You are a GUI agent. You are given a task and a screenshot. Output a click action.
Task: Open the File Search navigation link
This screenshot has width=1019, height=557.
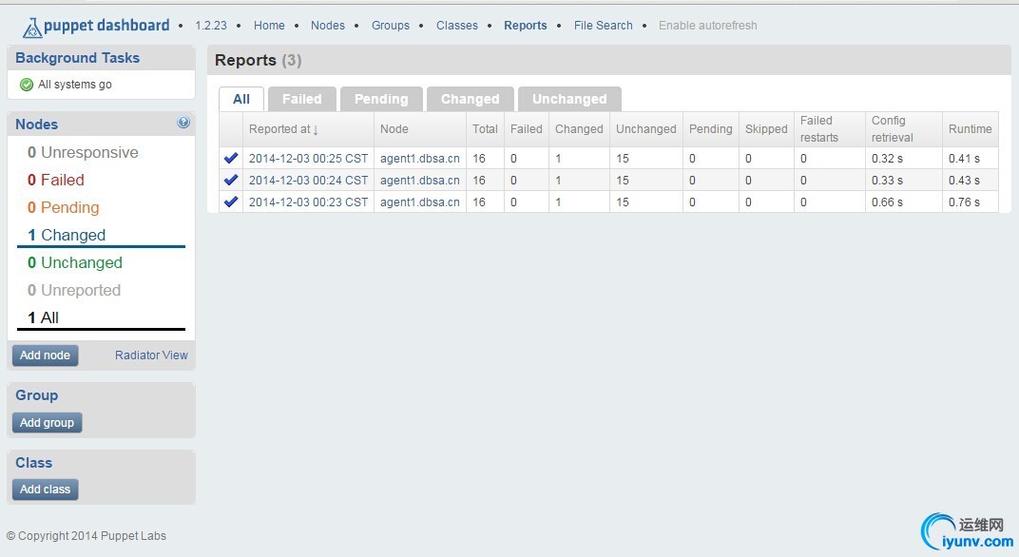click(x=603, y=26)
